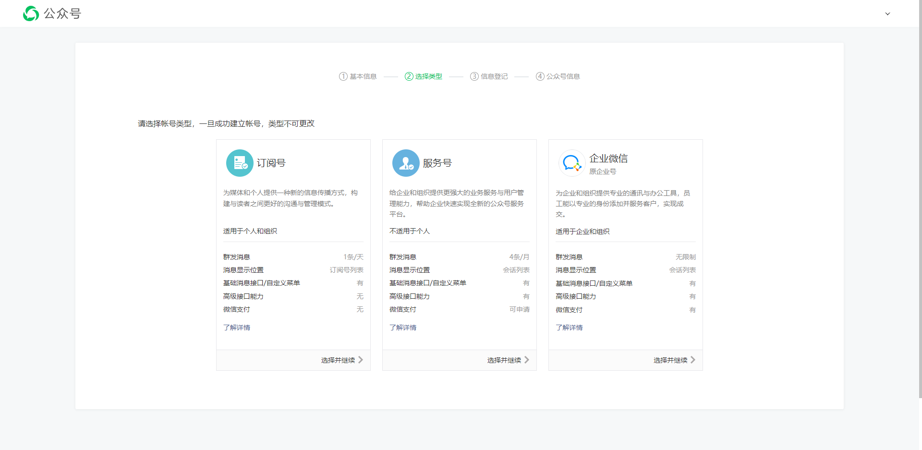Screen dimensions: 922x450
Task: Click the chevron arrow in 企业微信 card footer
Action: pos(693,360)
